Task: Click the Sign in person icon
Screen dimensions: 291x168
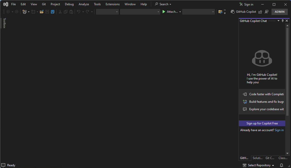Action: pyautogui.click(x=241, y=4)
